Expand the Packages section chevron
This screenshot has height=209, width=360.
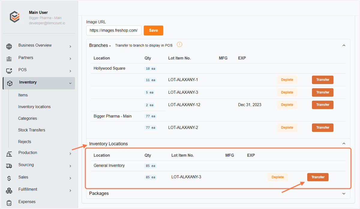(344, 194)
